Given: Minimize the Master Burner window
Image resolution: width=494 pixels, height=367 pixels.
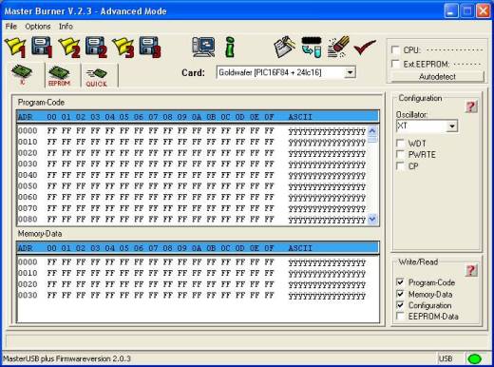Looking at the screenshot, I should [x=451, y=11].
